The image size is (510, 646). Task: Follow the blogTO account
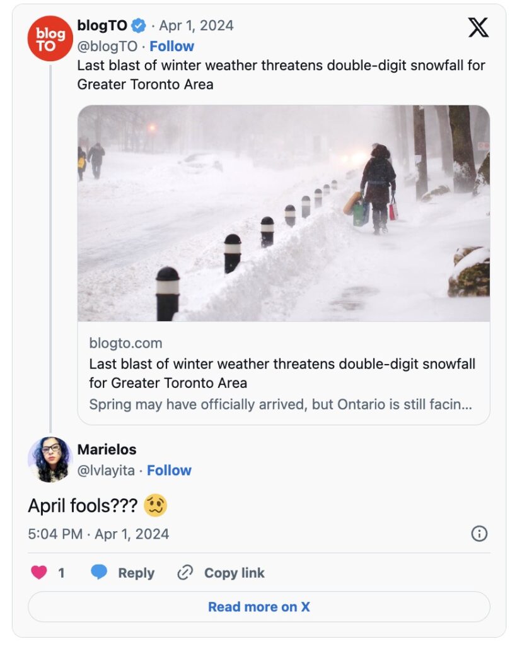click(x=171, y=46)
